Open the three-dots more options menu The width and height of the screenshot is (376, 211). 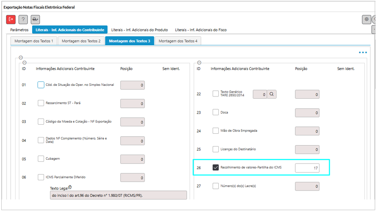point(363,53)
